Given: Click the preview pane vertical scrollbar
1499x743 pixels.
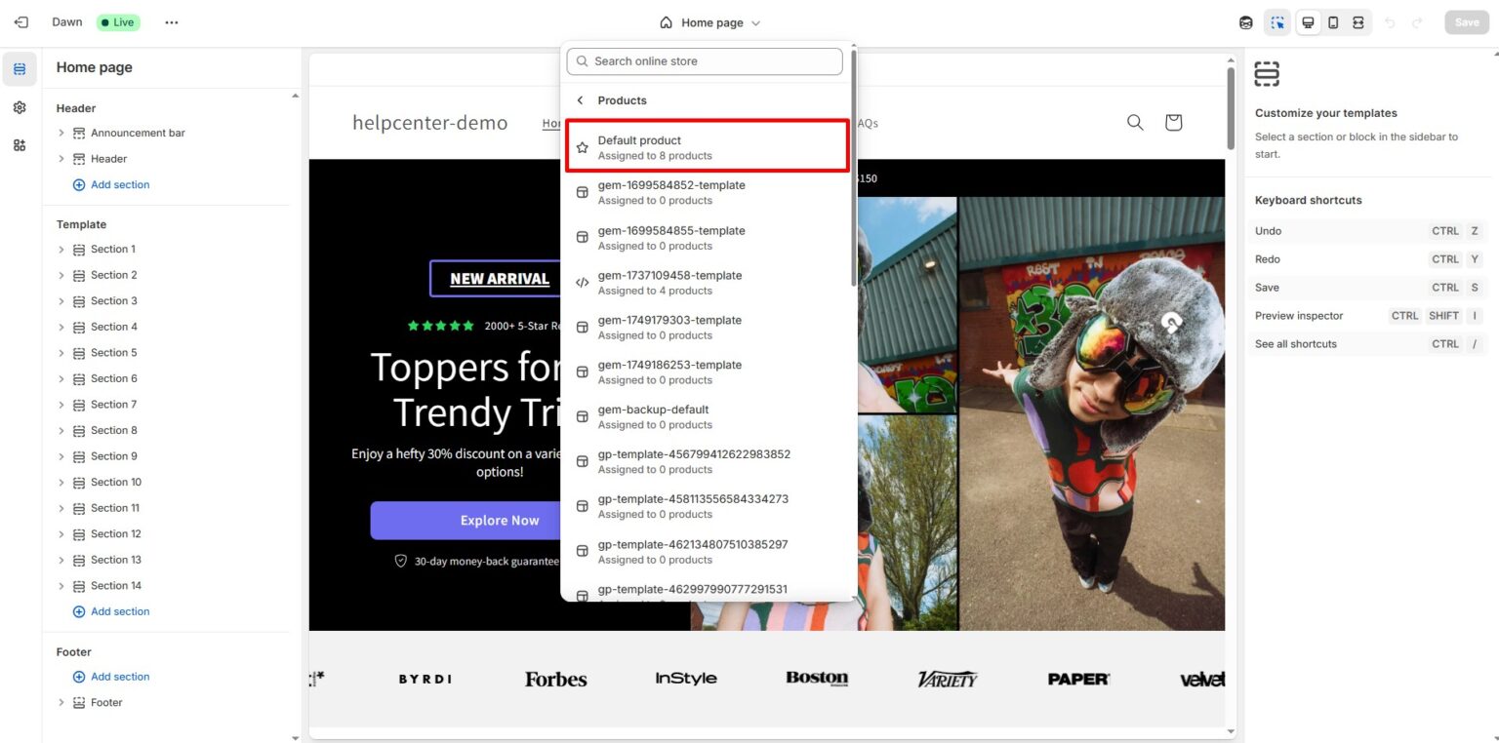Looking at the screenshot, I should point(1231,107).
